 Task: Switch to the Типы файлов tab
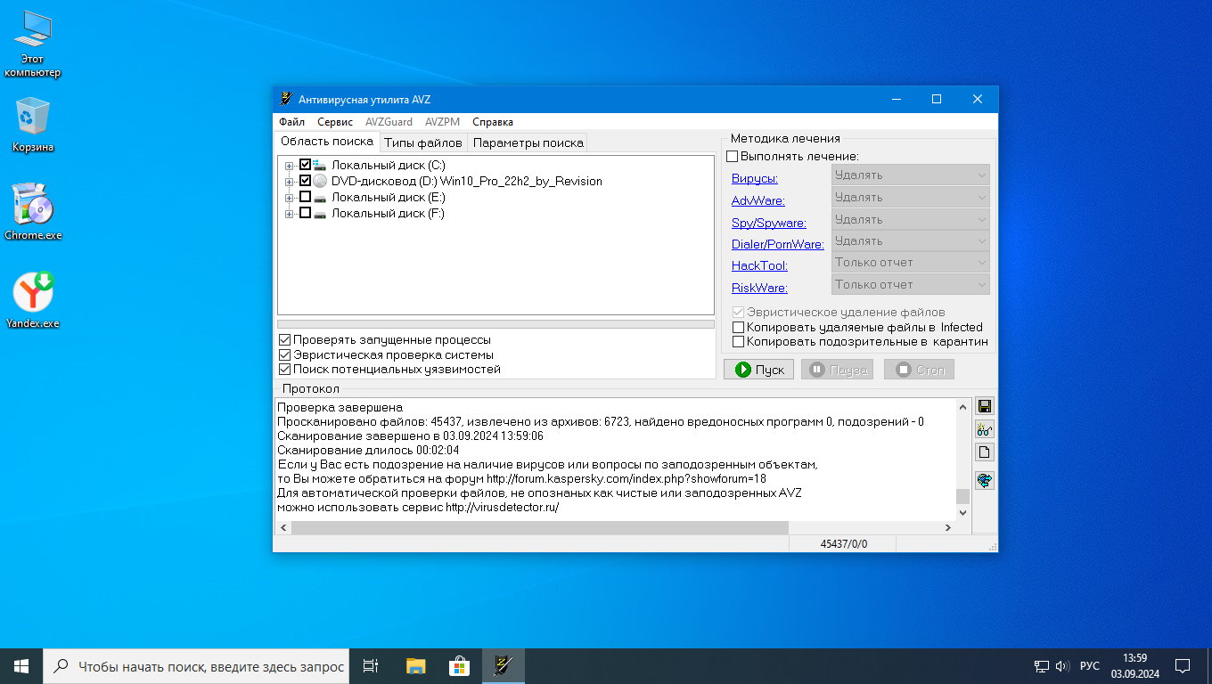pyautogui.click(x=423, y=142)
